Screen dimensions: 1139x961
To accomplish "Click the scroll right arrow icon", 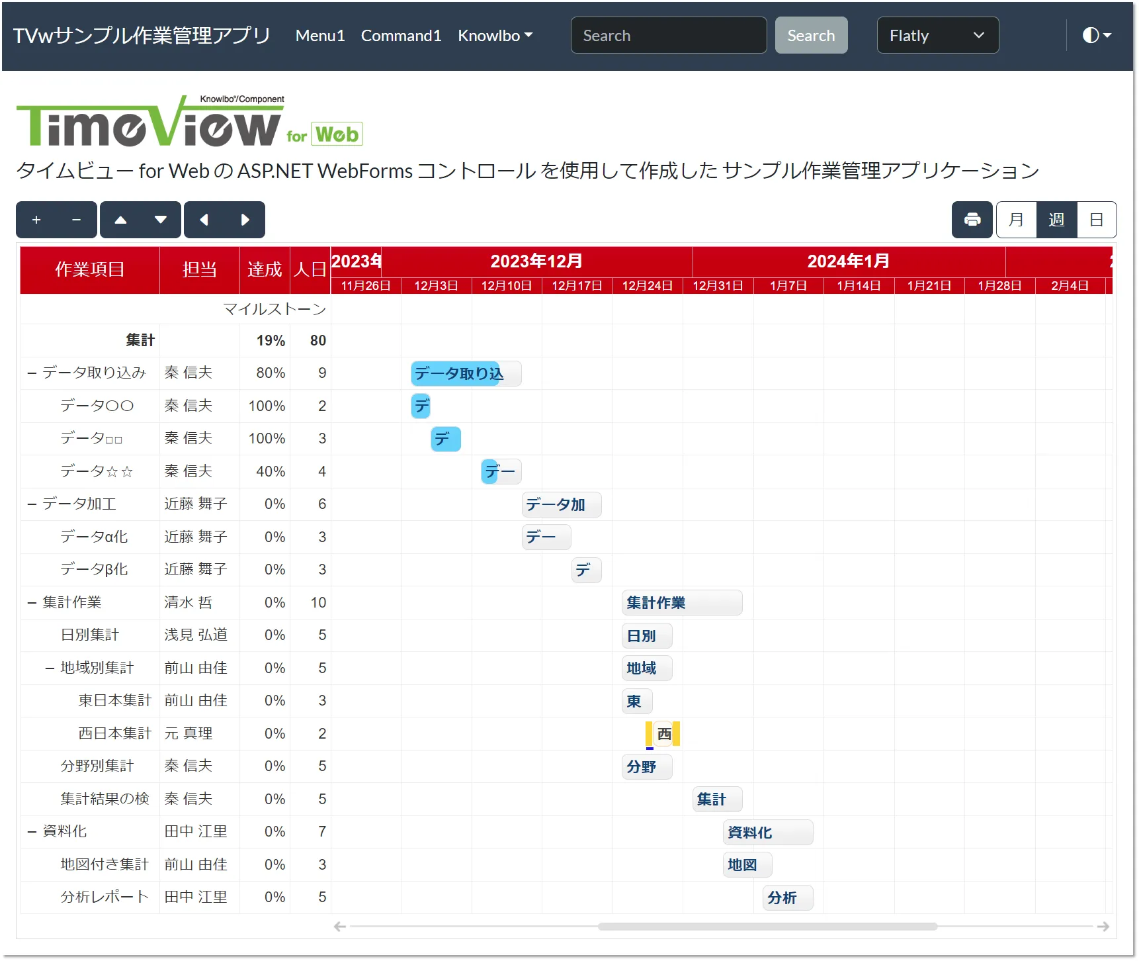I will [245, 219].
